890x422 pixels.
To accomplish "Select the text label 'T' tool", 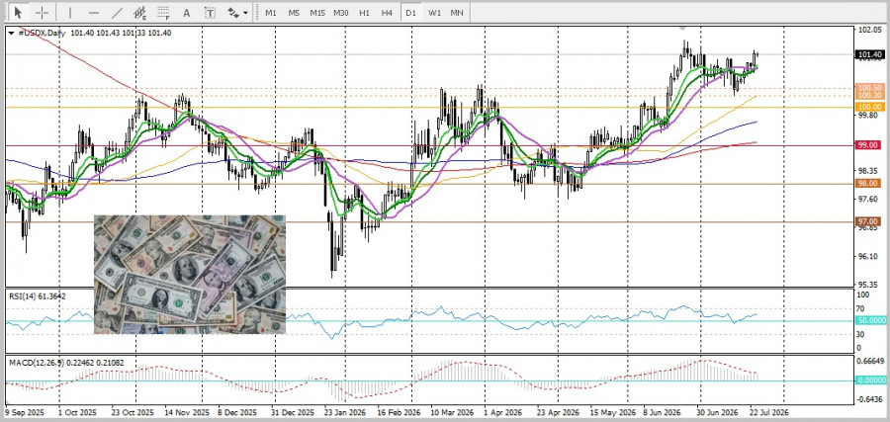I will click(x=210, y=12).
